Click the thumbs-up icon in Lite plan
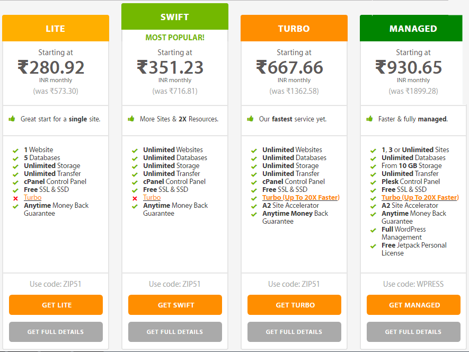 12,119
